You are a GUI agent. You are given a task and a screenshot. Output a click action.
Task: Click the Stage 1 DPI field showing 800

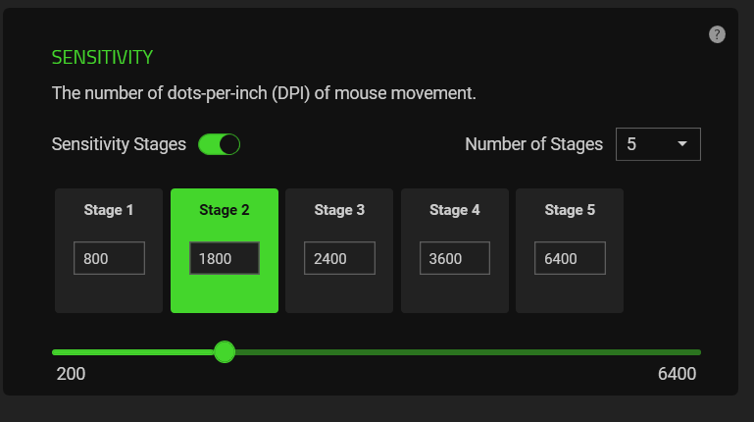(109, 258)
